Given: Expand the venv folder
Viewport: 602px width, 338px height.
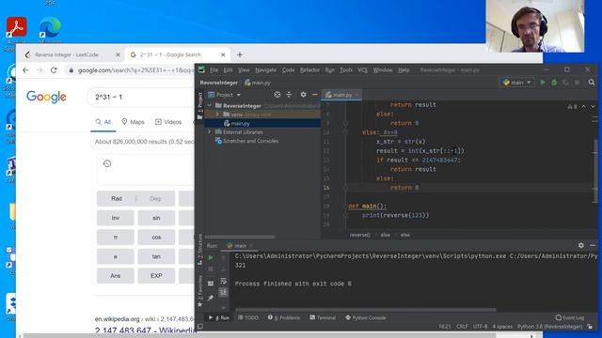Looking at the screenshot, I should [217, 115].
